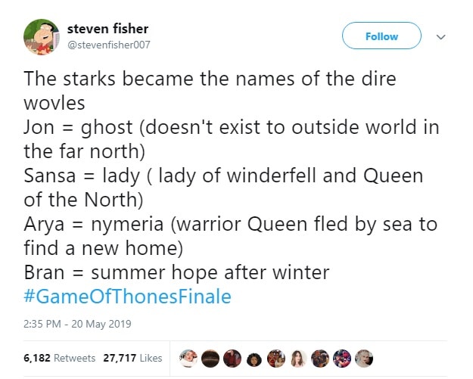The image size is (473, 379).
Task: Open the #GameOfThonesFinale hashtag
Action: click(127, 297)
